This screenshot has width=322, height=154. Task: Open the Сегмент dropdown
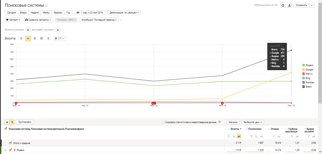[14, 20]
